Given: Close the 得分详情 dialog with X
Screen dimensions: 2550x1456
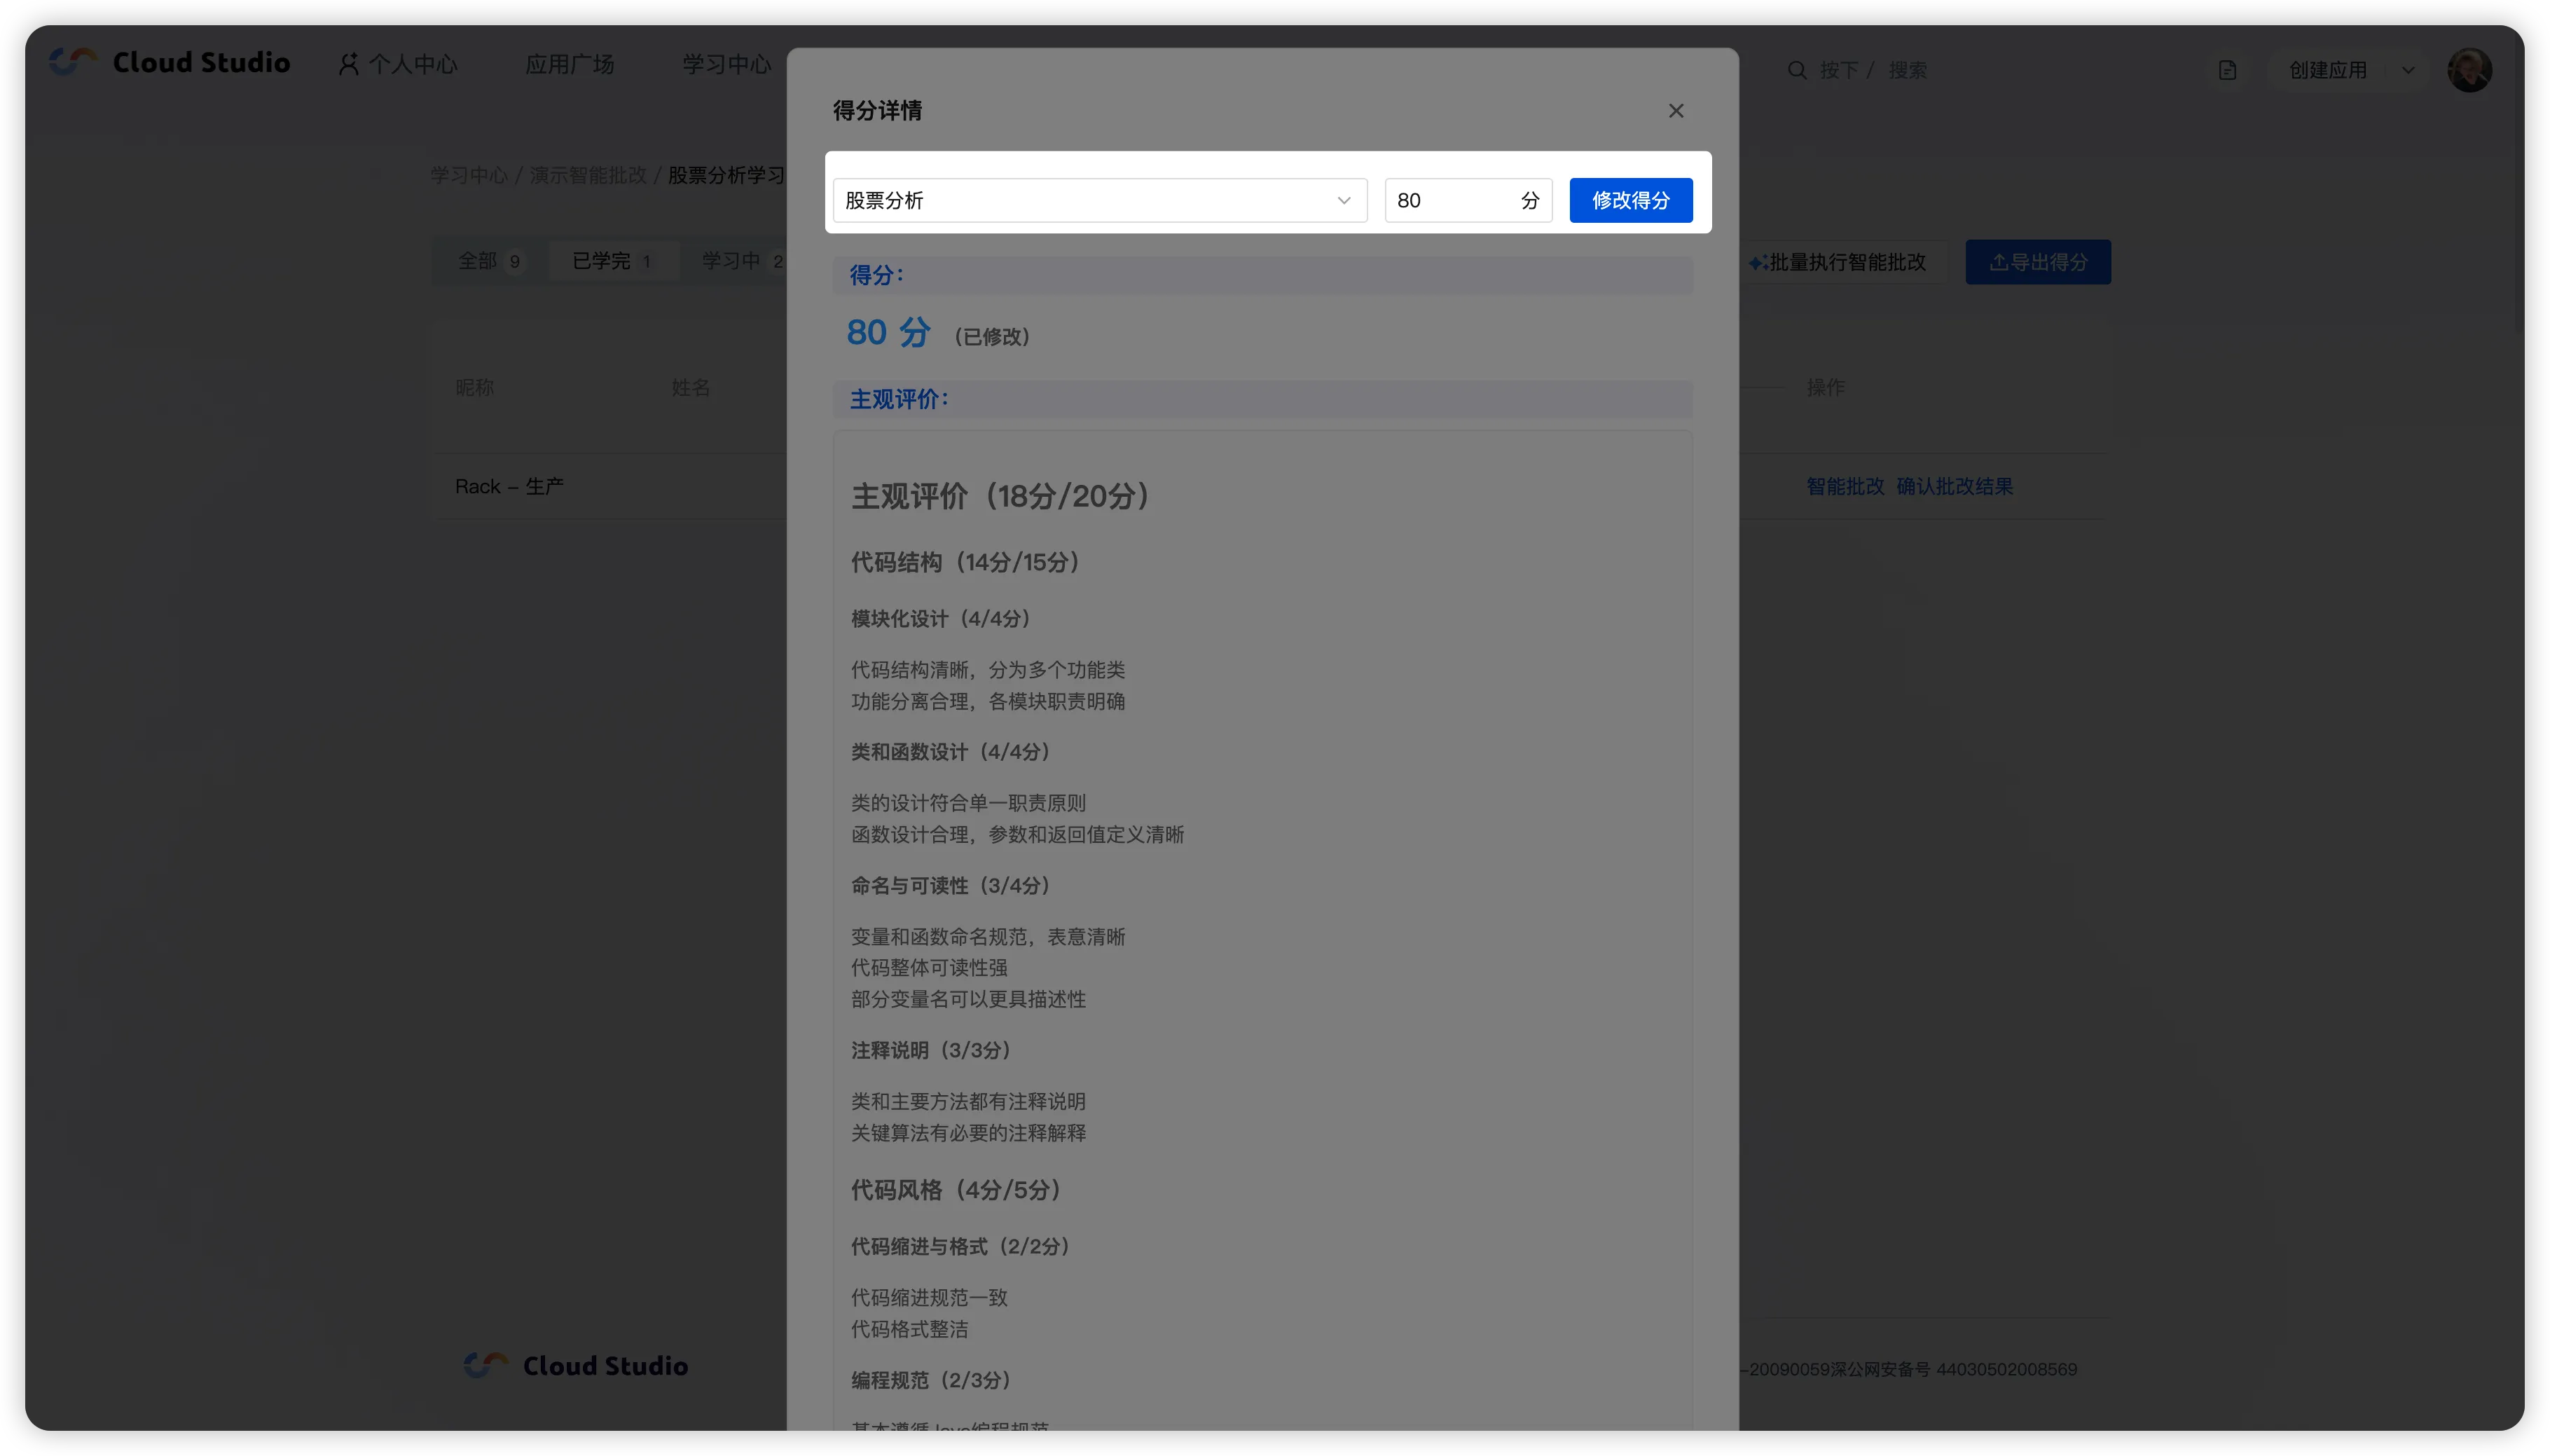Looking at the screenshot, I should tap(1675, 111).
